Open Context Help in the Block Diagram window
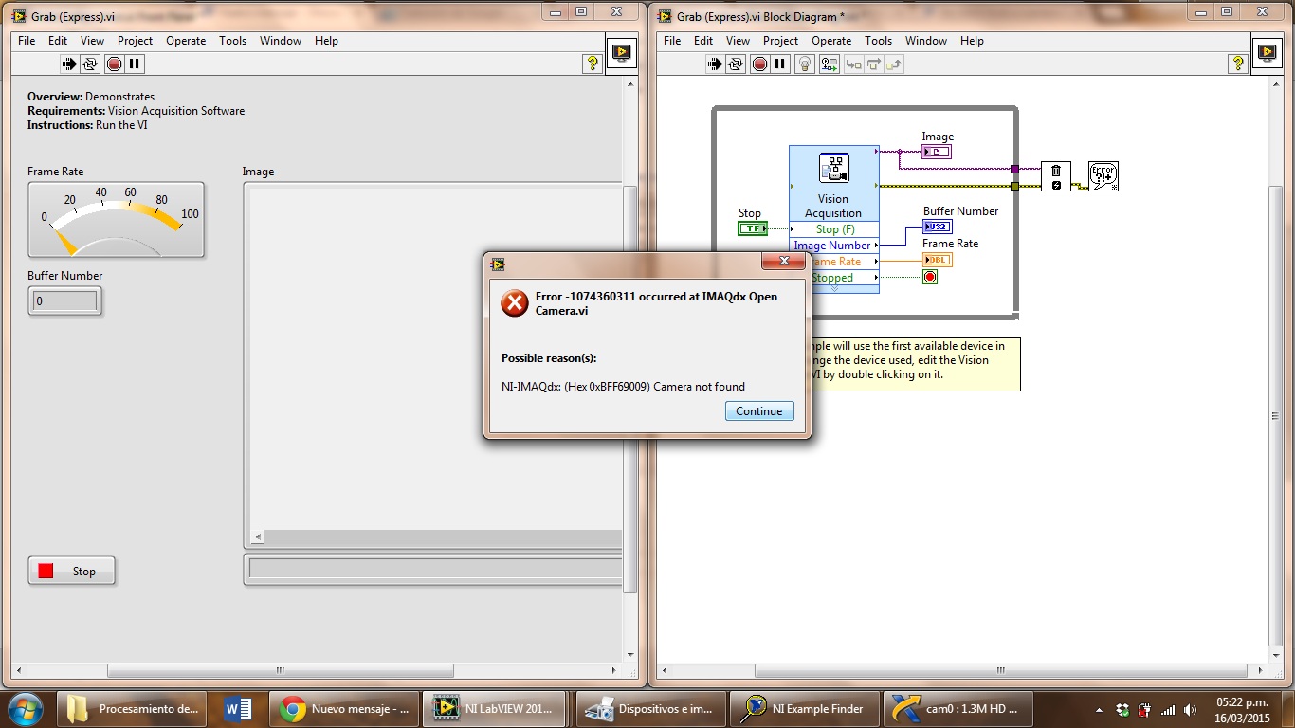The image size is (1295, 728). click(1238, 64)
